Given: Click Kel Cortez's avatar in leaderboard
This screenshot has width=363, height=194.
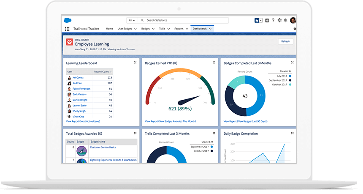Looking at the screenshot, I should [x=69, y=78].
